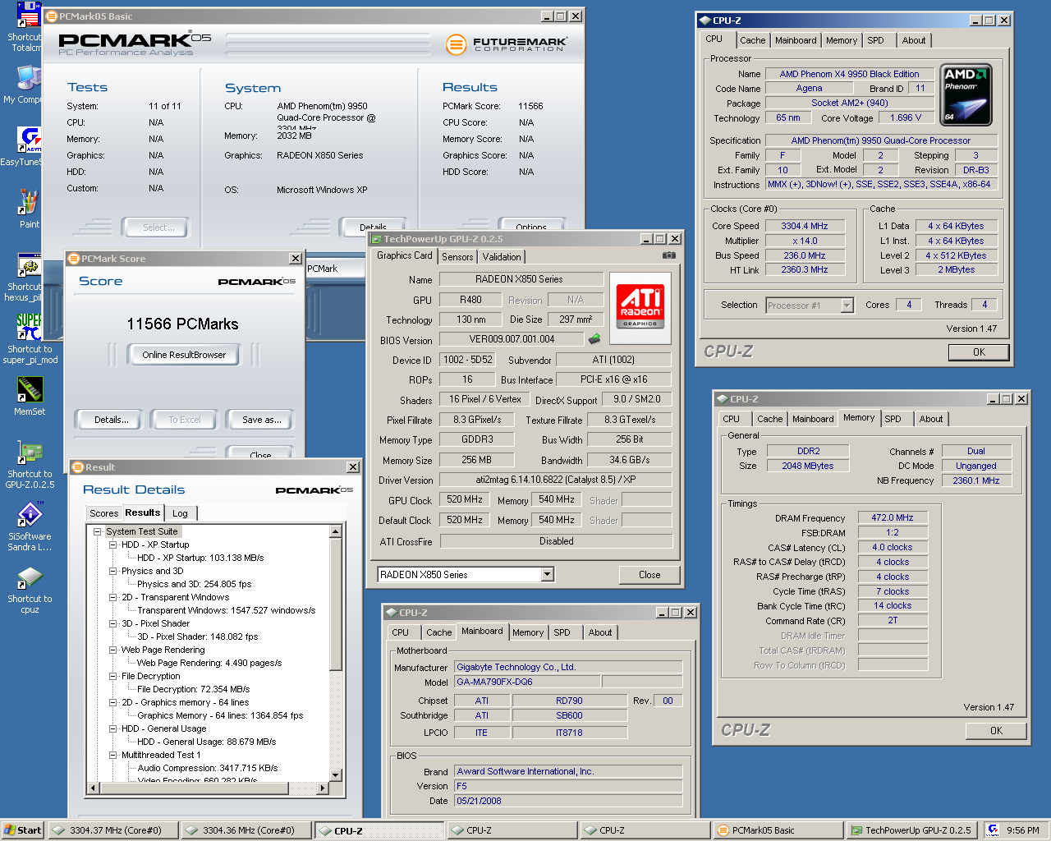1051x841 pixels.
Task: Collapse the 3D - Pixel Shader node
Action: pyautogui.click(x=113, y=623)
